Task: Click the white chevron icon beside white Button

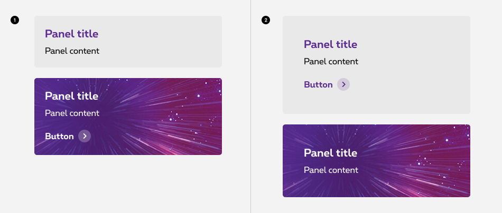Action: (85, 136)
